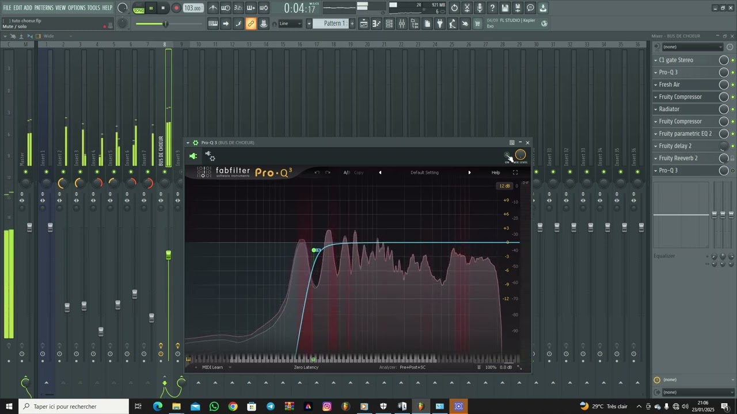This screenshot has height=414, width=737.
Task: Open the PATTERNS menu
Action: coord(44,8)
